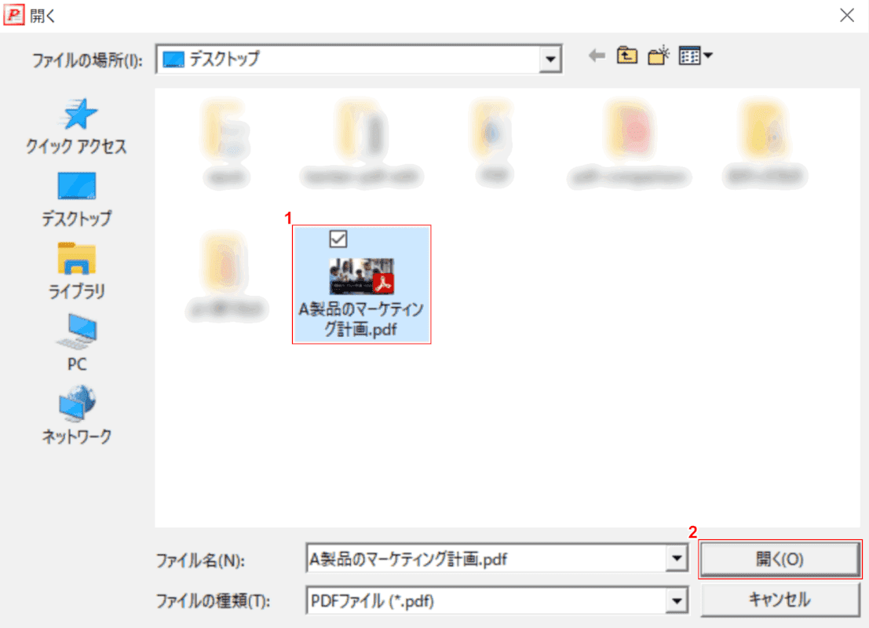
Task: Click the app icon in title bar
Action: (14, 16)
